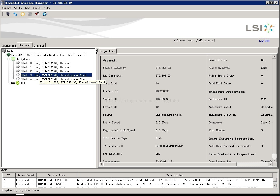
Task: Click the blue arrows Refresh toolbar icon
Action: (x=15, y=14)
